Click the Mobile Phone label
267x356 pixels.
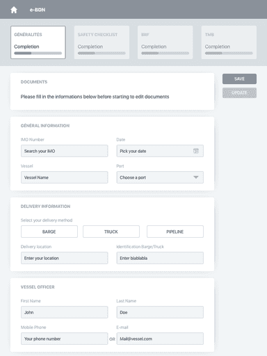33,327
